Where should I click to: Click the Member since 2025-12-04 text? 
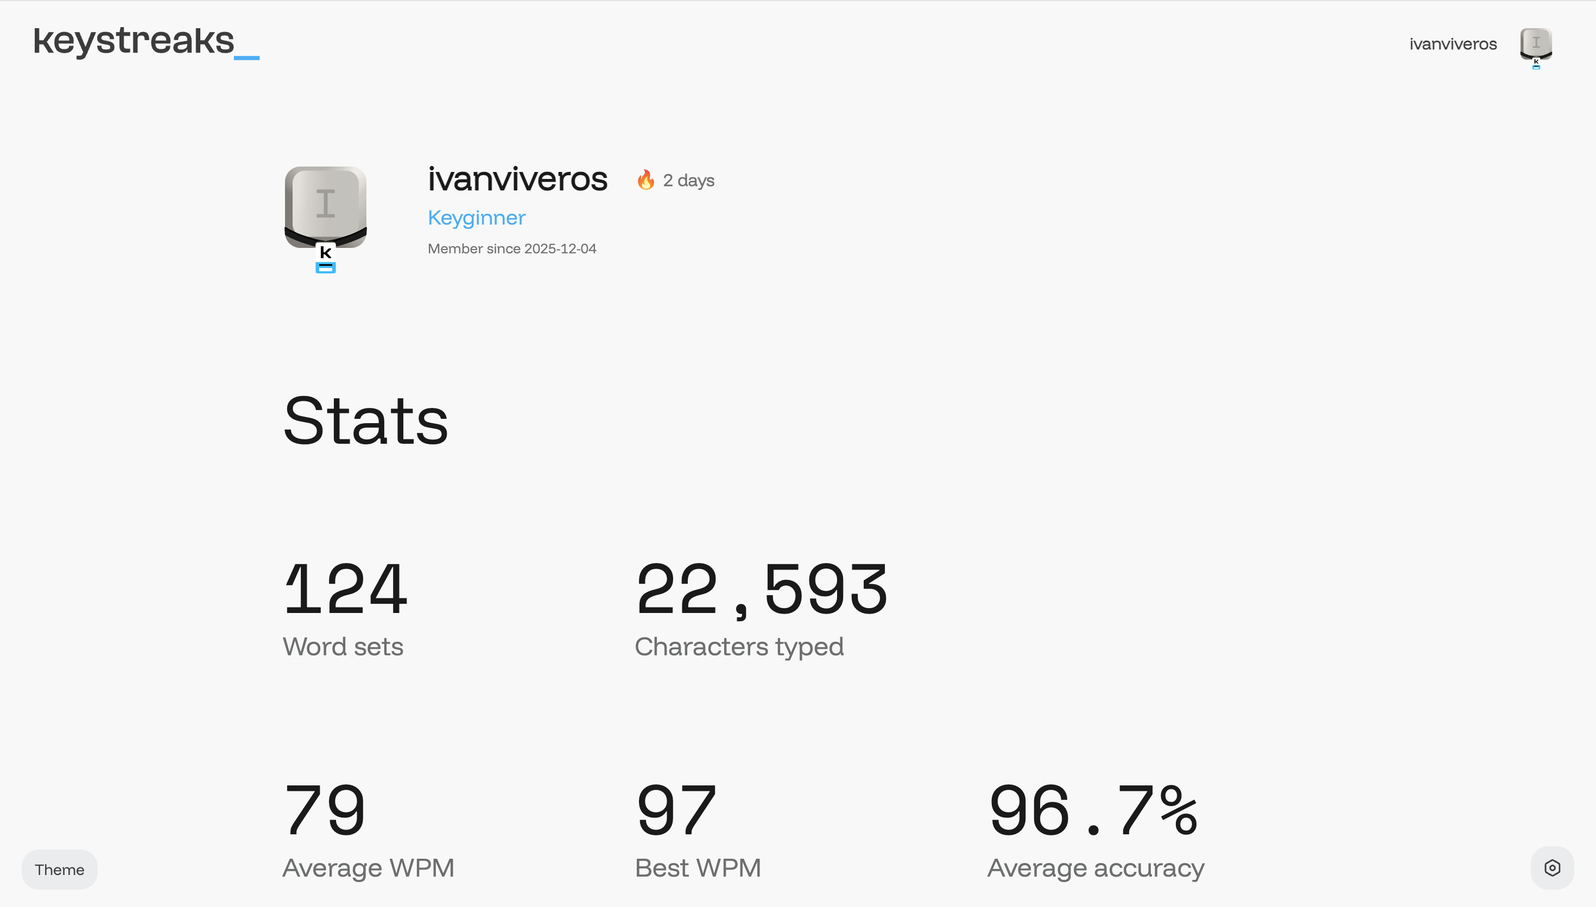click(x=511, y=248)
